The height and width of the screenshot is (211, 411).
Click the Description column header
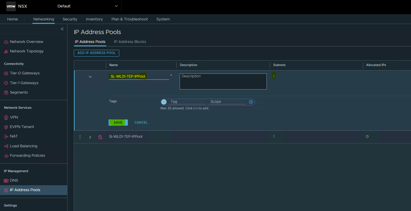189,65
